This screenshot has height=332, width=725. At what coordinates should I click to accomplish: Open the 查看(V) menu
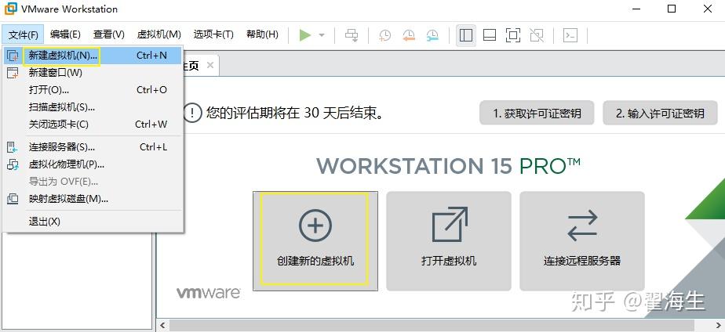point(108,34)
